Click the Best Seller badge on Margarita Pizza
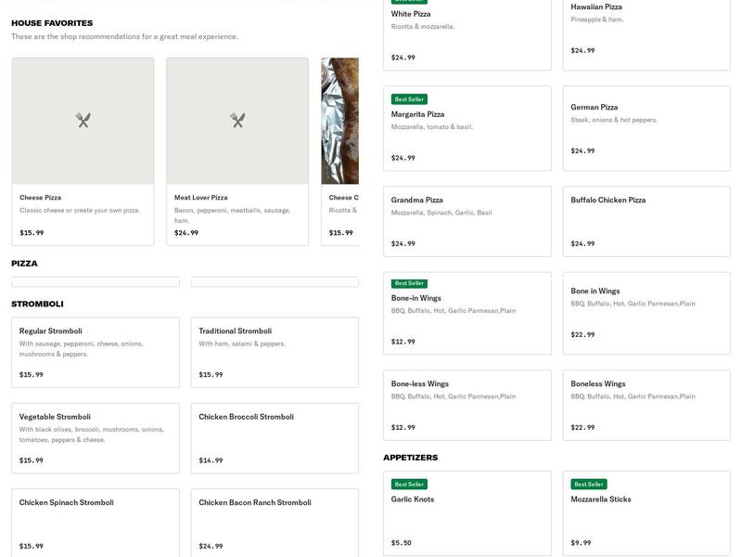742x557 pixels. pos(409,99)
